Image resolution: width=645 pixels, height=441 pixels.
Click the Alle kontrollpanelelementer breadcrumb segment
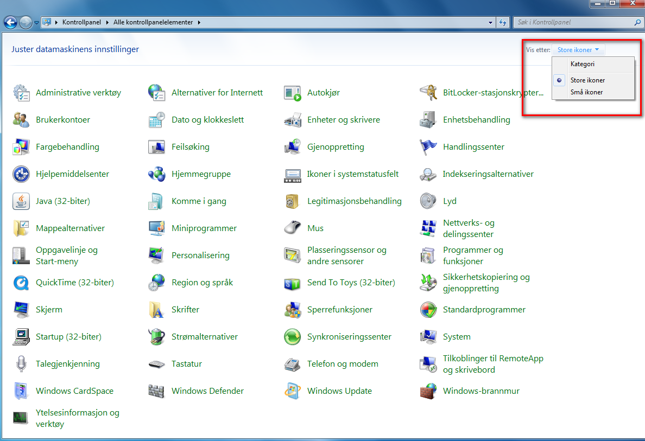[153, 22]
